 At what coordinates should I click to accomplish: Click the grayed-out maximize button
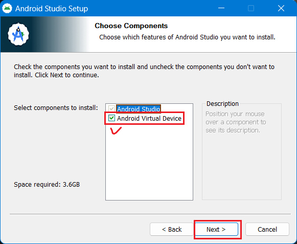(x=251, y=8)
